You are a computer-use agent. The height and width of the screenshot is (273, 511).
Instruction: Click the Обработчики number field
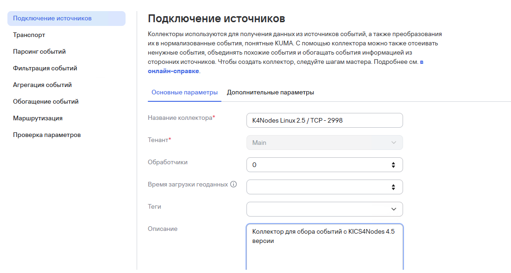pyautogui.click(x=325, y=165)
